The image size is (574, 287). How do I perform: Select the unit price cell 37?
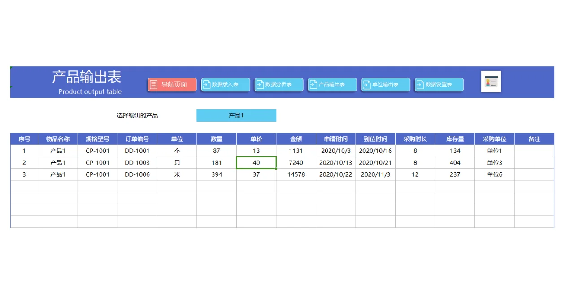[256, 174]
